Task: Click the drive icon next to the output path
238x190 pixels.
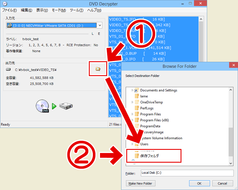Action: point(8,70)
